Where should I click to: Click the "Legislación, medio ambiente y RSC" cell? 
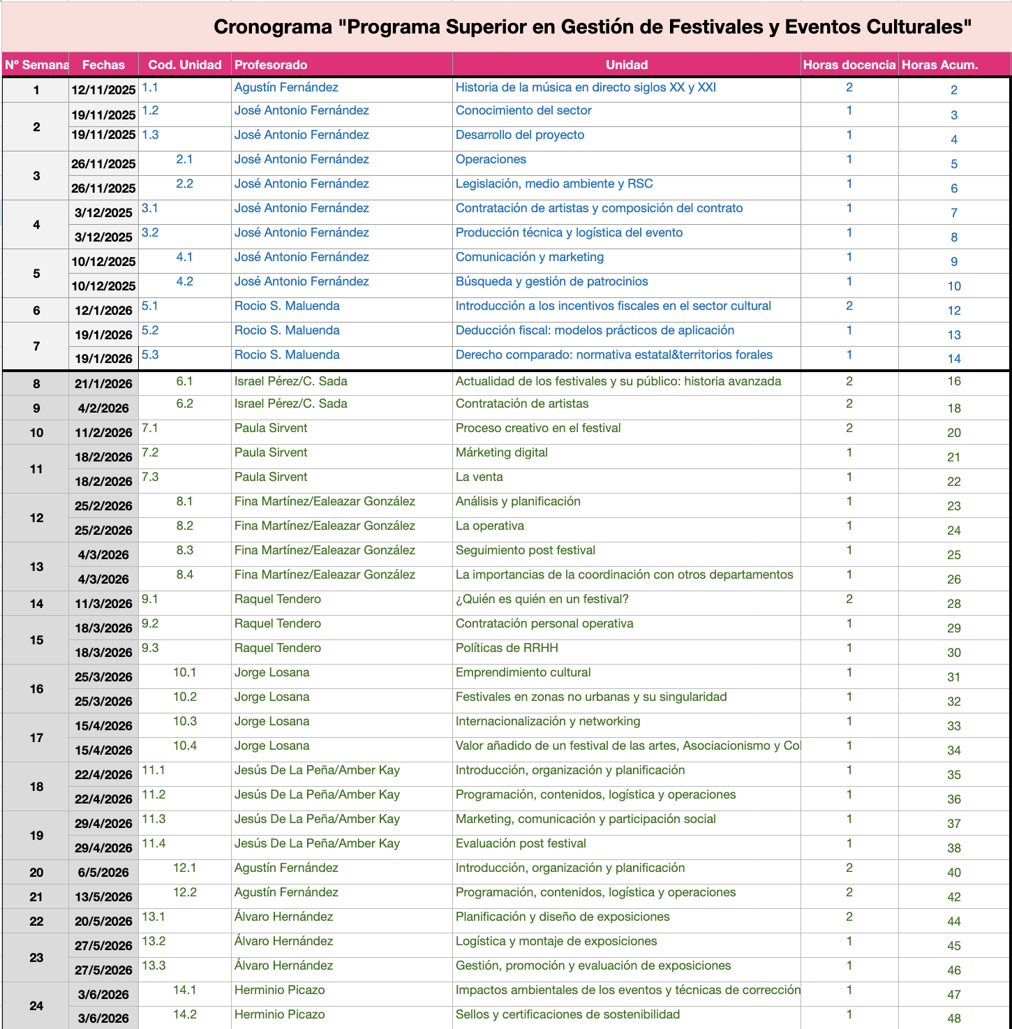point(554,184)
